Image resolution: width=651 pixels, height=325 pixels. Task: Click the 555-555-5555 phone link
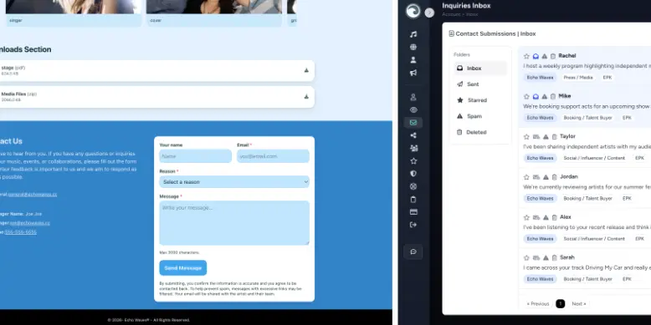pos(21,232)
